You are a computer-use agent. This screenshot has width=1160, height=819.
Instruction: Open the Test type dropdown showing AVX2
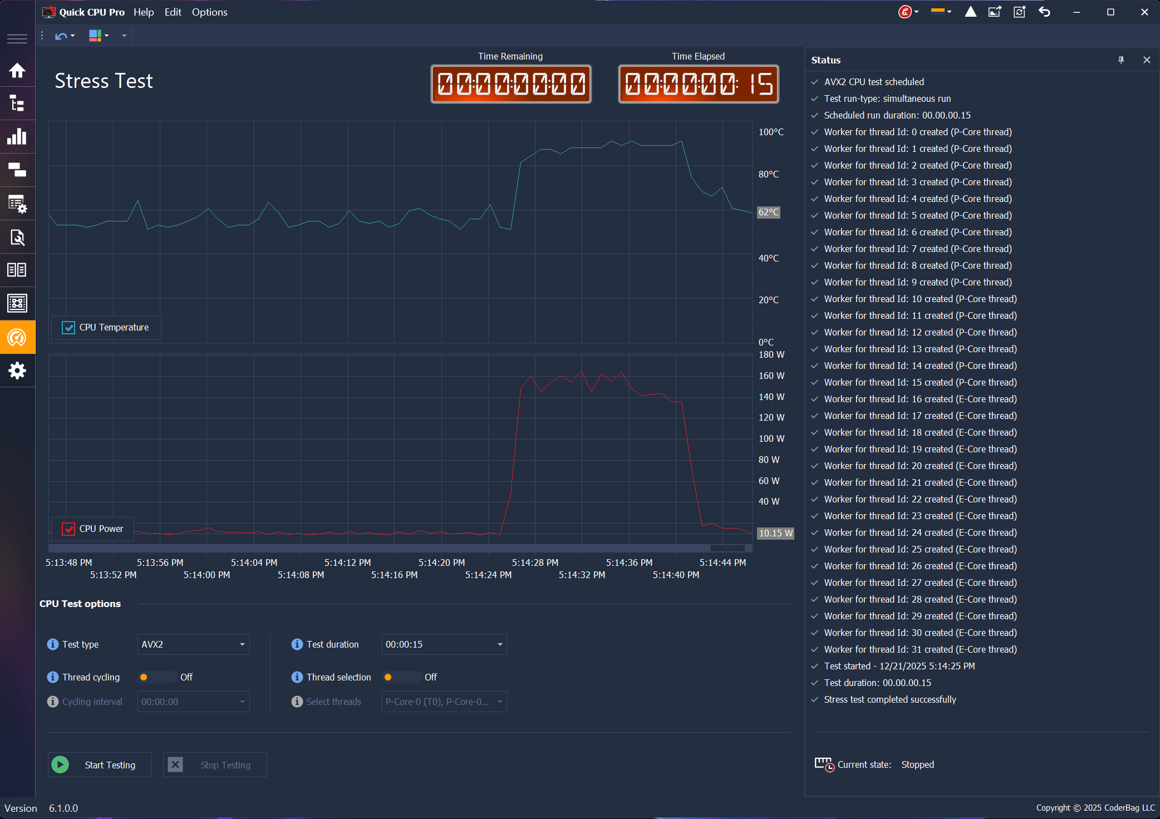click(x=193, y=644)
